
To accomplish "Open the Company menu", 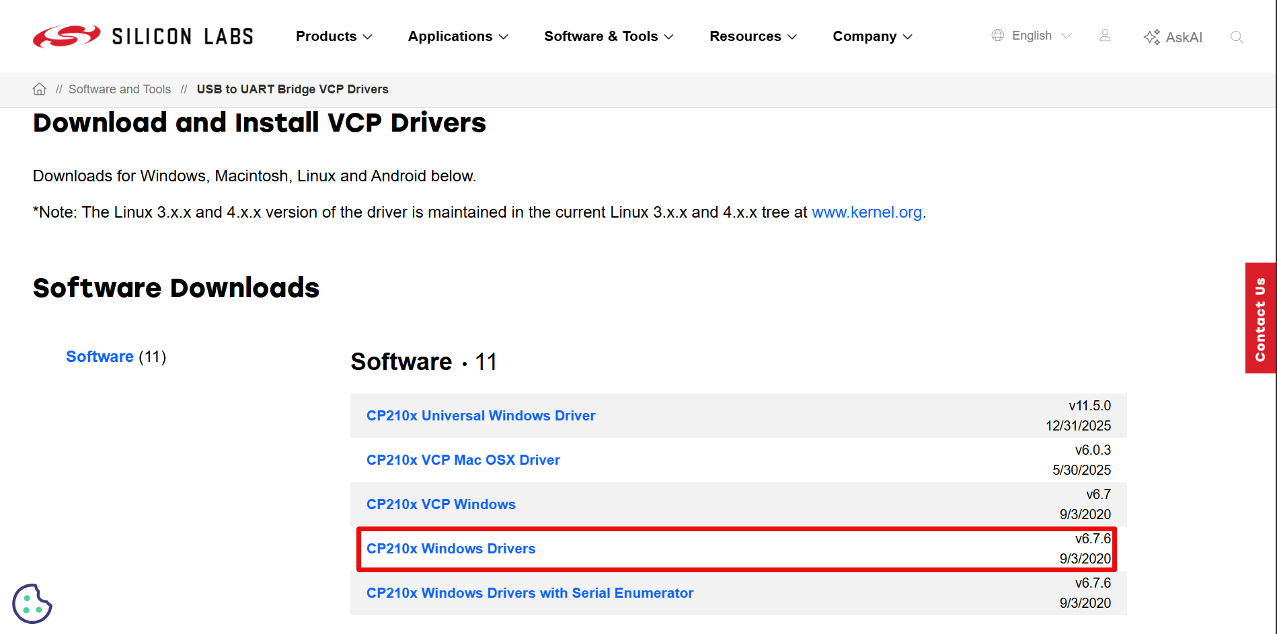I will (872, 36).
